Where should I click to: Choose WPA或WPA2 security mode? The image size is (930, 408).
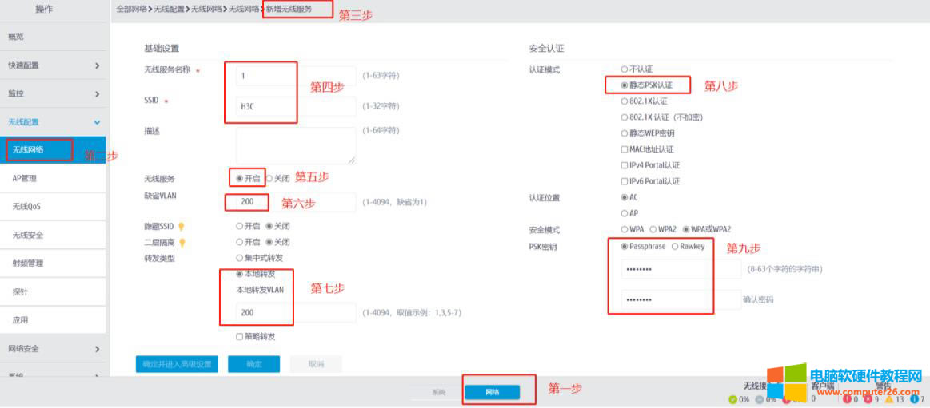[x=687, y=229]
